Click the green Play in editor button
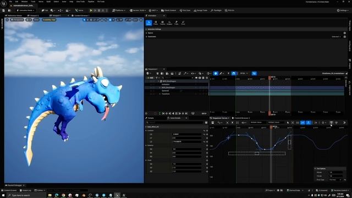Image resolution: width=352 pixels, height=198 pixels. point(91,10)
